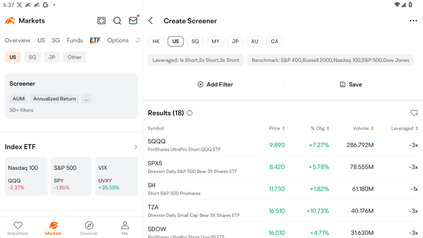
Task: Sort results by Leveraged column
Action: click(x=404, y=129)
